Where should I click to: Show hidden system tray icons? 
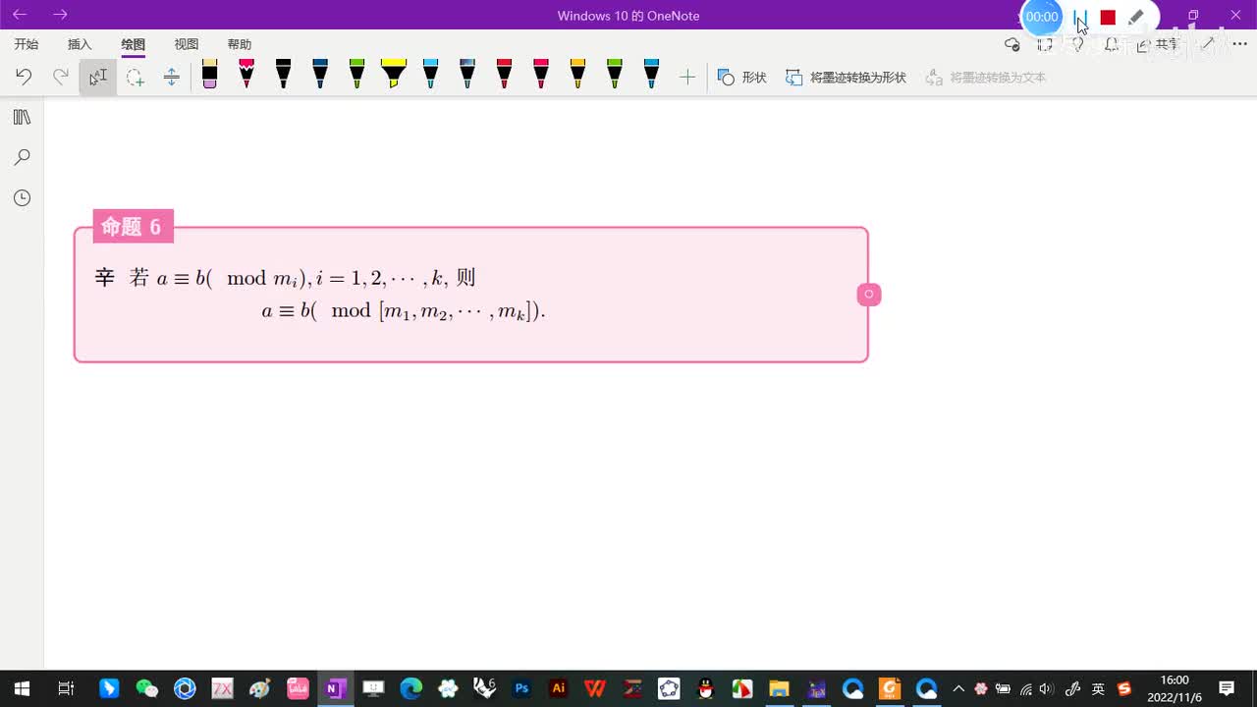coord(959,688)
